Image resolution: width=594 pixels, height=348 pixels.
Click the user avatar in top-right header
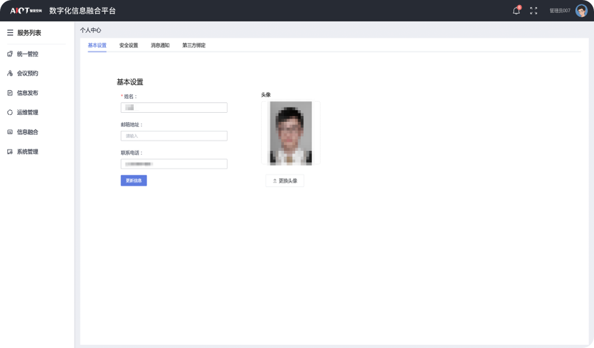pos(581,10)
